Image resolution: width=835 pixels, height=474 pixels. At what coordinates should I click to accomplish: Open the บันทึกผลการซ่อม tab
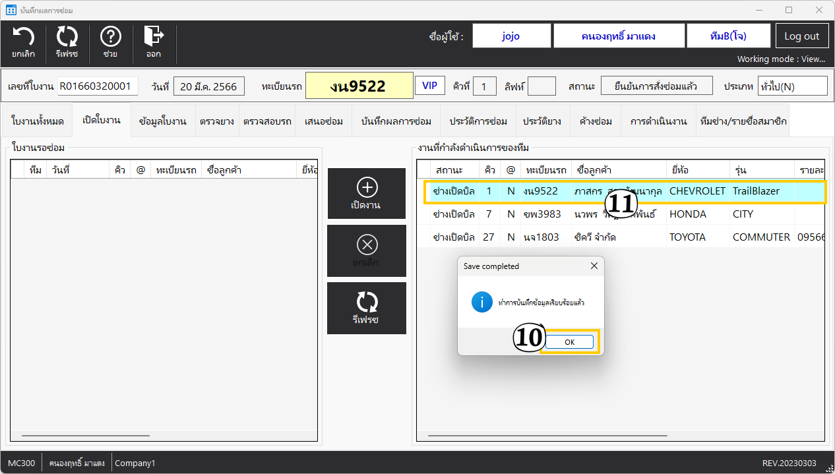coord(396,121)
